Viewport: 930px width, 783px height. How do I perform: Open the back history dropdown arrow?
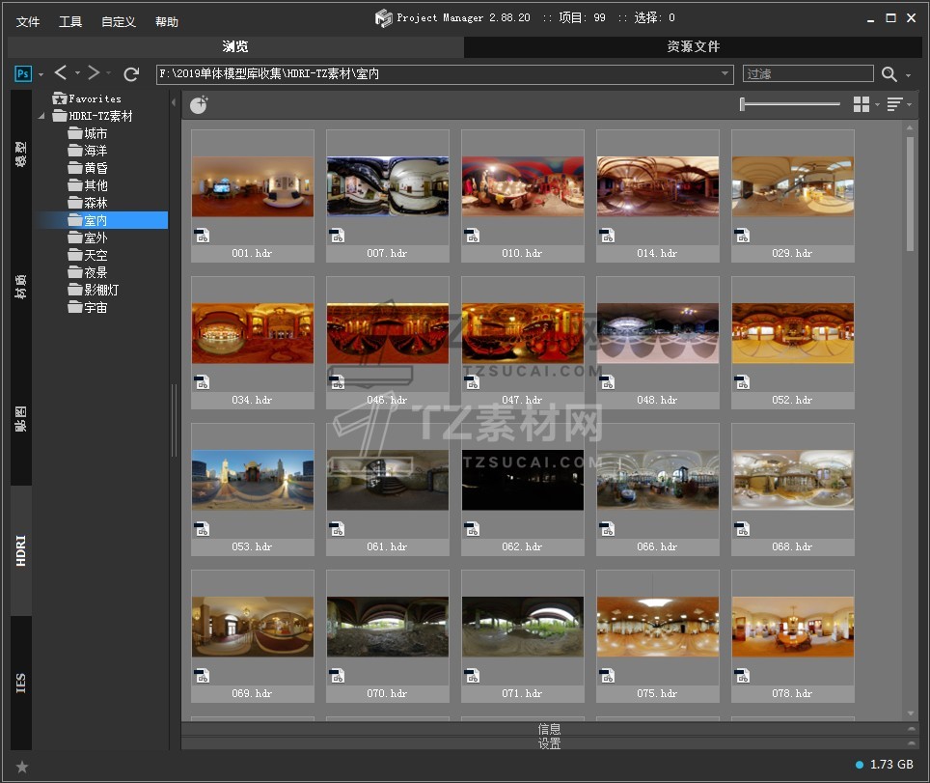77,73
